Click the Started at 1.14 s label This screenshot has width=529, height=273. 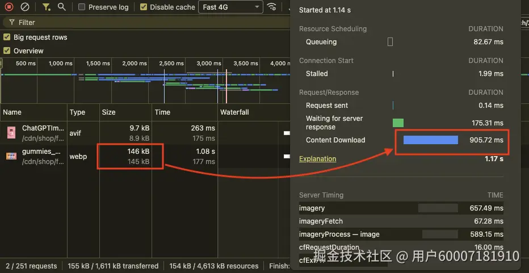(325, 10)
